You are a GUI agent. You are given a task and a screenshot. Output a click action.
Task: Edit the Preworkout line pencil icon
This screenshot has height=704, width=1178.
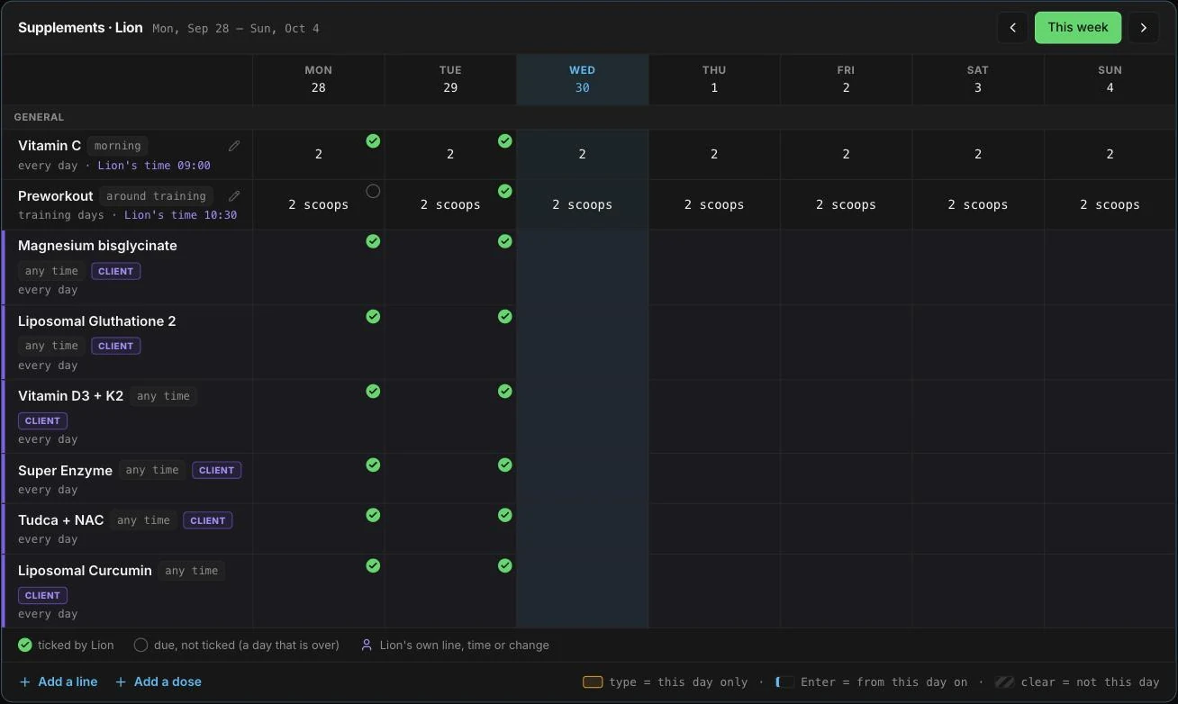(234, 196)
